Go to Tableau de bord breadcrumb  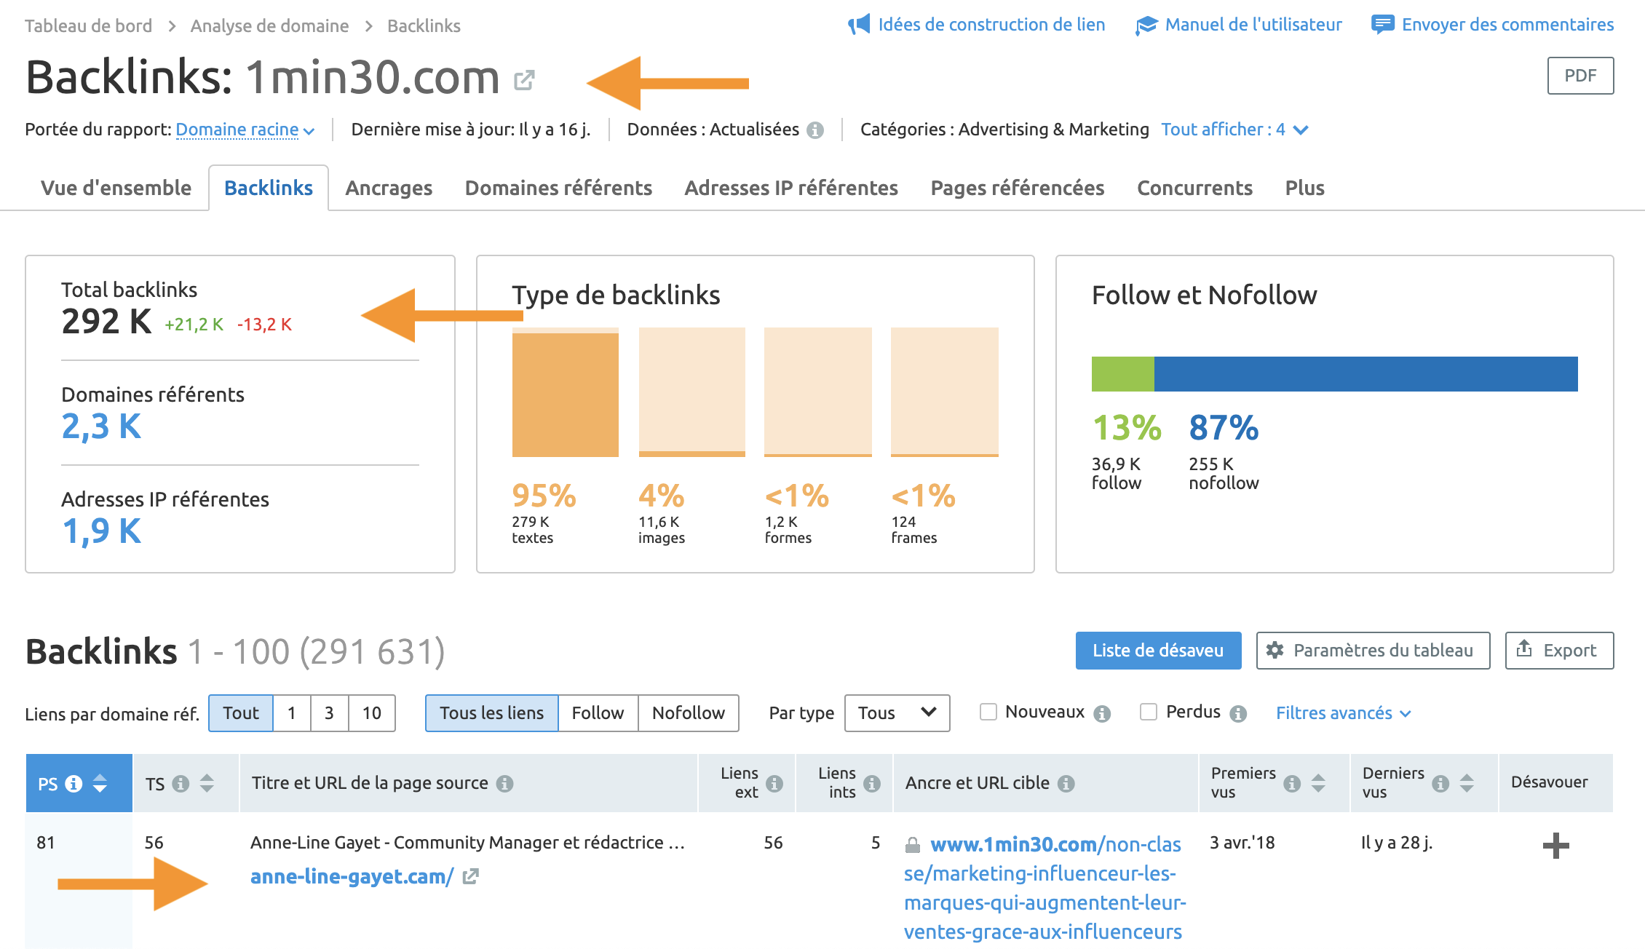click(x=88, y=25)
